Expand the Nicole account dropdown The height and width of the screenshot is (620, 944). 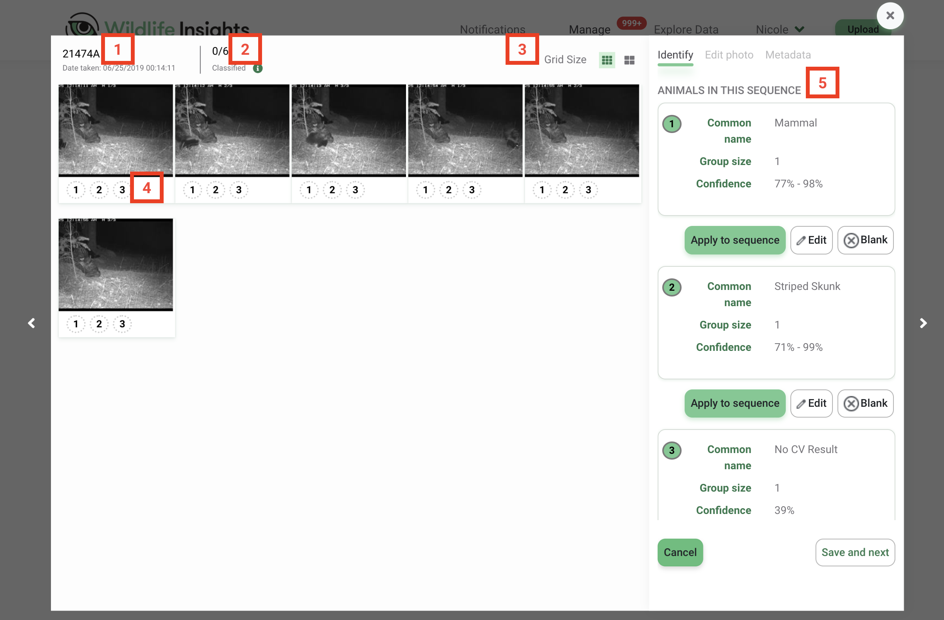(779, 29)
